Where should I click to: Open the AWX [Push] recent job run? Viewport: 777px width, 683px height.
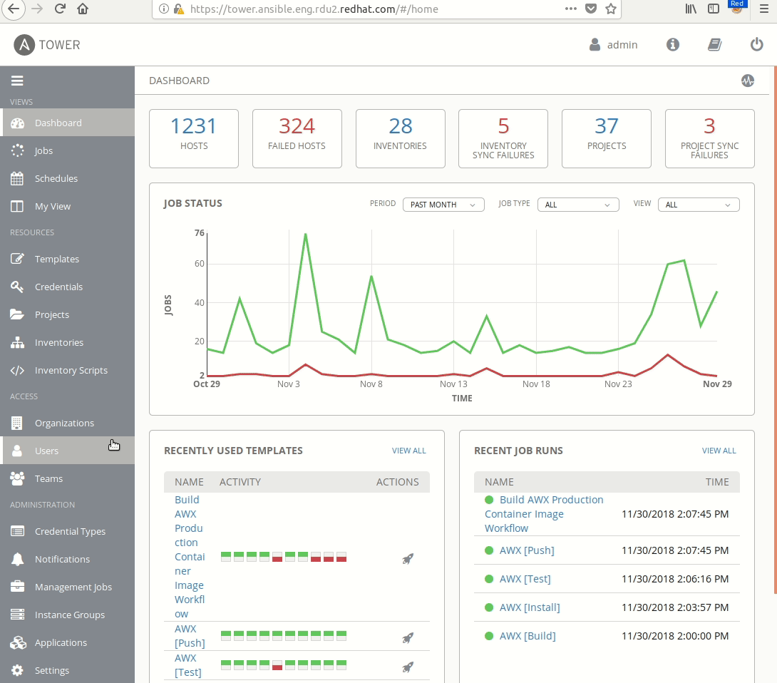click(x=527, y=550)
